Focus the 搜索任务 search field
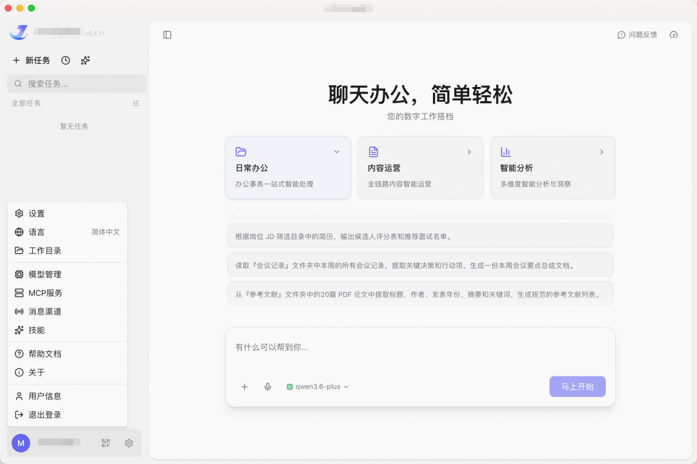Screen dimensions: 697x464 click(x=76, y=84)
